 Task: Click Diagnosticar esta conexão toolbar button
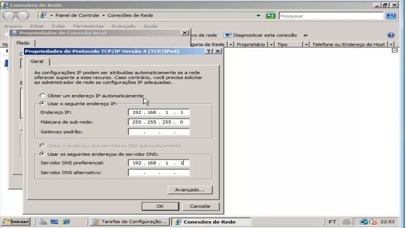click(x=261, y=35)
